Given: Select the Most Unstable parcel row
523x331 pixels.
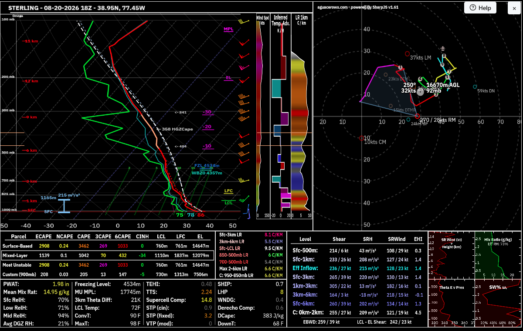Looking at the screenshot, I should click(109, 265).
